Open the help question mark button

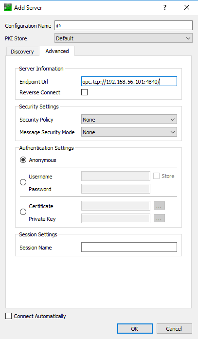[165, 8]
